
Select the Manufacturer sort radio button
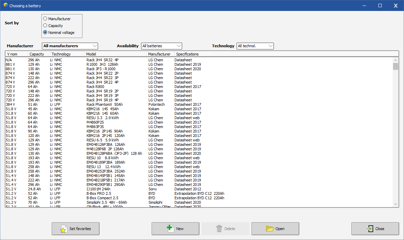45,18
